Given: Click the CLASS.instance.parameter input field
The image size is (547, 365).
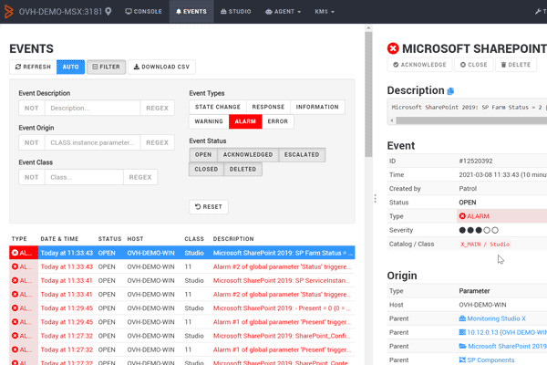Looking at the screenshot, I should [x=92, y=142].
